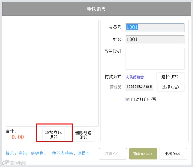Click the 选择(F8) salesperson button
193x167 pixels.
[171, 87]
